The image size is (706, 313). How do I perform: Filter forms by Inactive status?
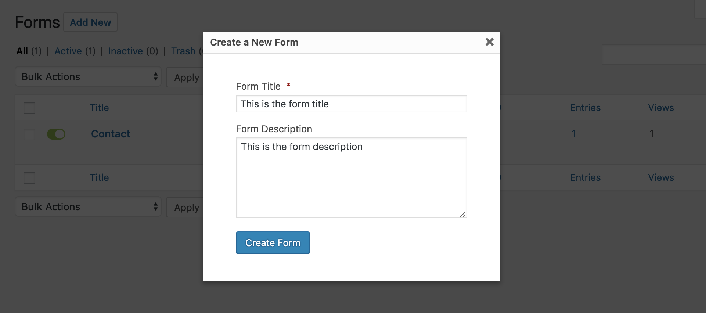click(x=125, y=51)
